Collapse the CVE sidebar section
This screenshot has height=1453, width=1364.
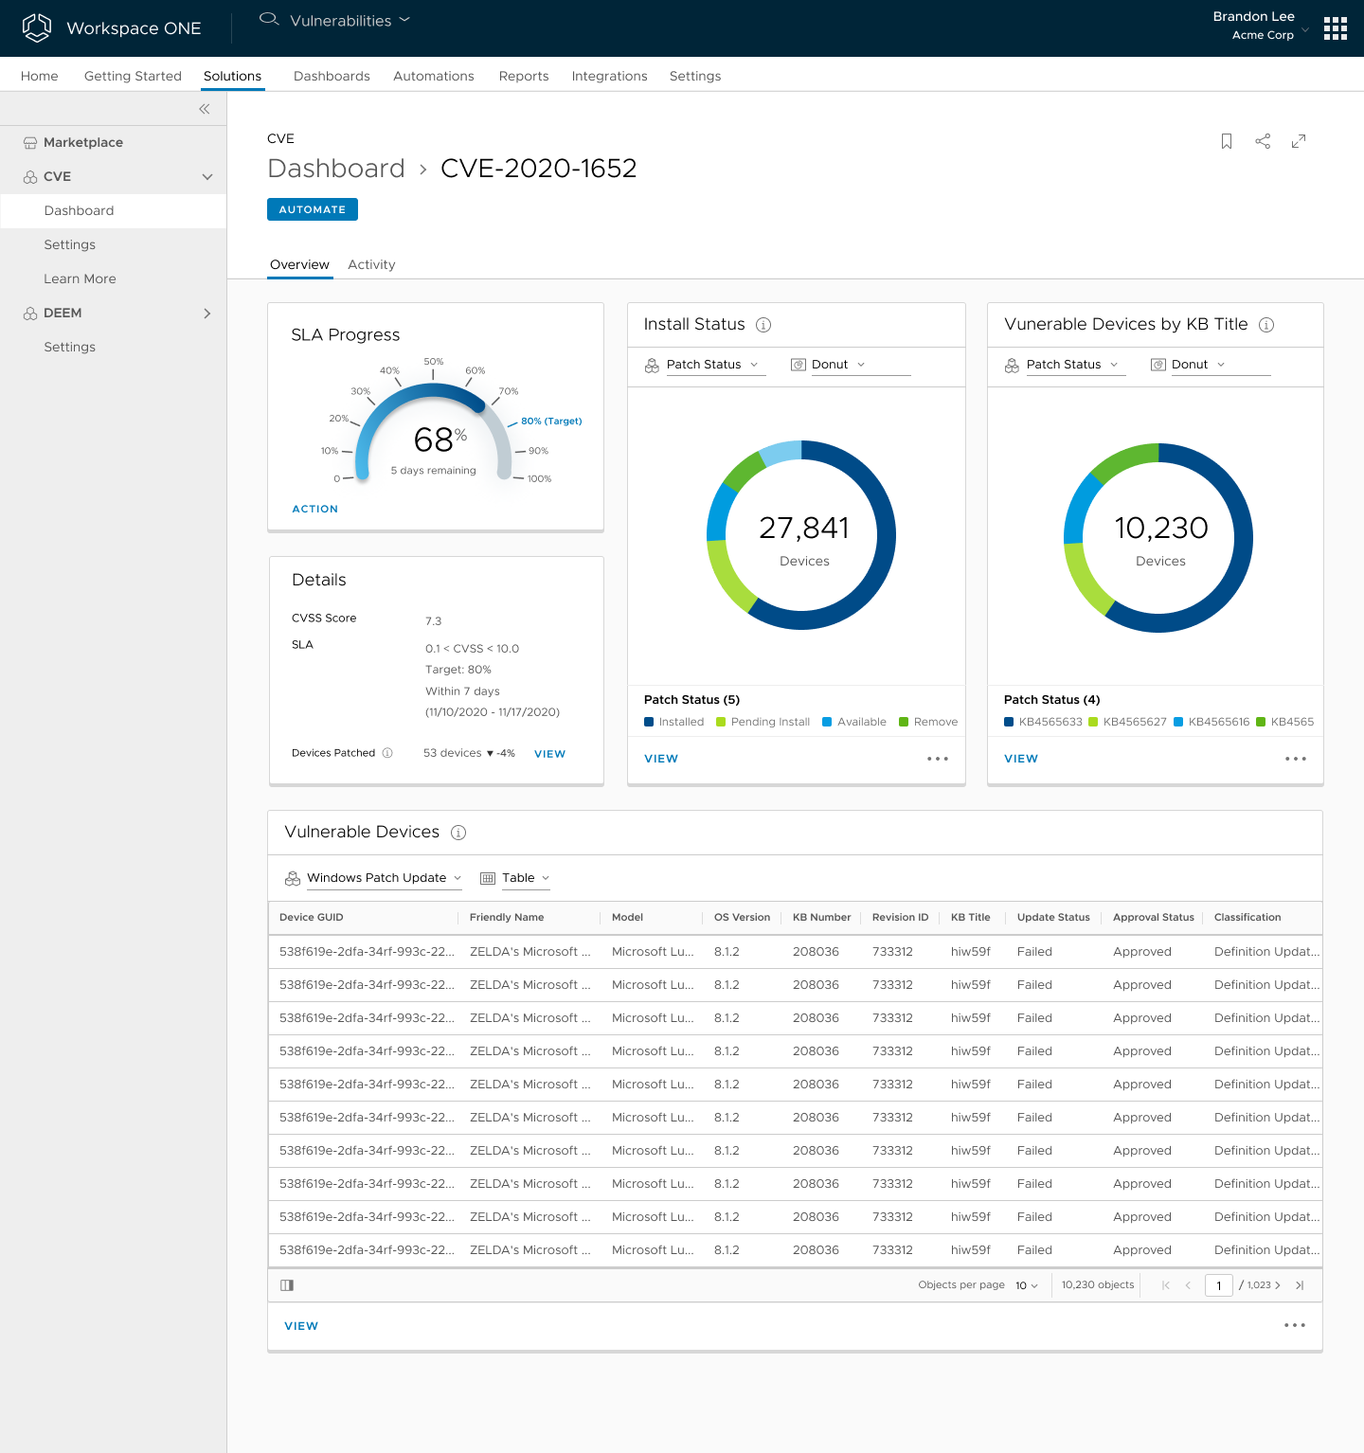207,176
